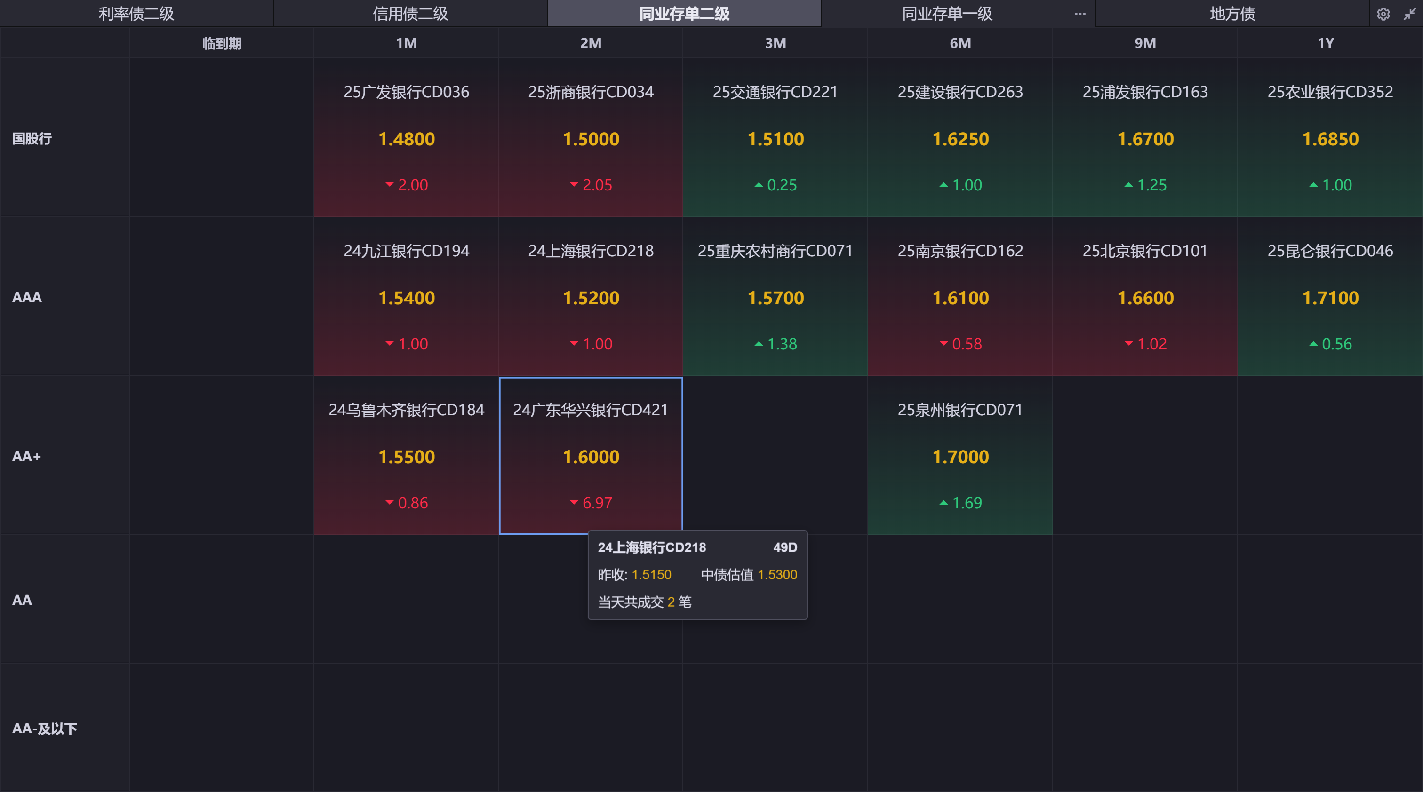Click the 24乌鲁木齐银行CD184 cell
Screen dimensions: 1423x792
(x=406, y=456)
